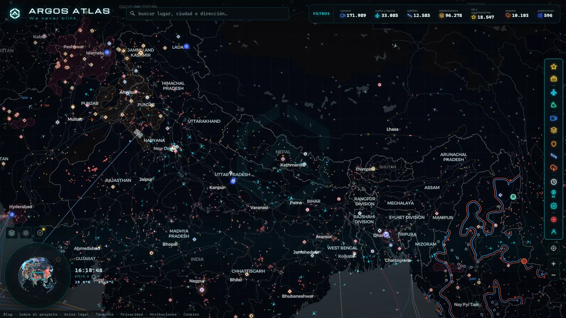This screenshot has width=566, height=318.
Task: Open the map layers button above globe
Action: tap(12, 233)
